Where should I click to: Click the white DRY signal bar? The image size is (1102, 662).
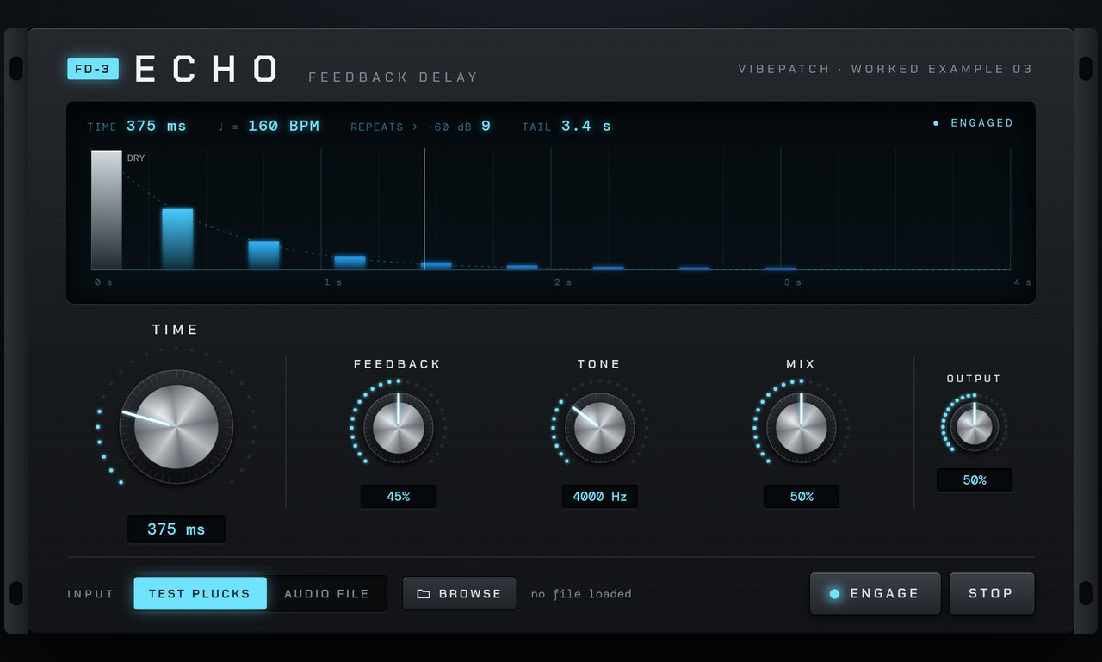pyautogui.click(x=107, y=210)
